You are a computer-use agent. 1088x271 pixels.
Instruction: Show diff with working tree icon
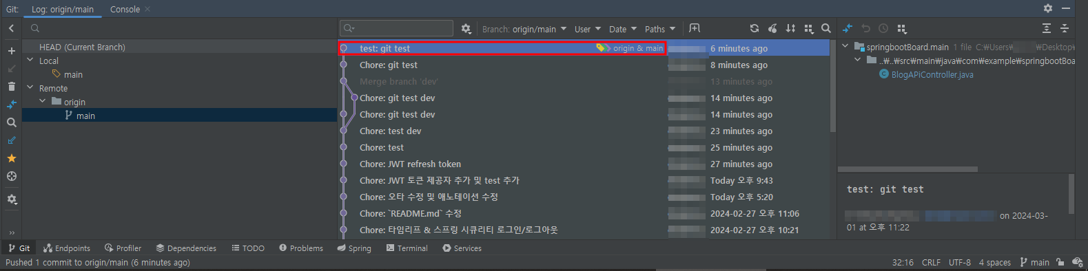(x=11, y=105)
